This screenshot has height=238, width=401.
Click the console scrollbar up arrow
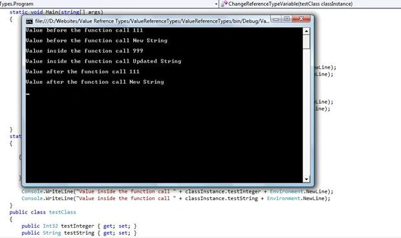point(306,31)
